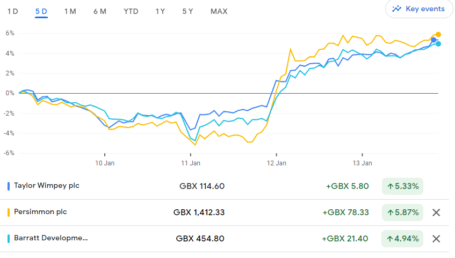Select the 5 D time range tab
The image size is (455, 258).
[41, 11]
